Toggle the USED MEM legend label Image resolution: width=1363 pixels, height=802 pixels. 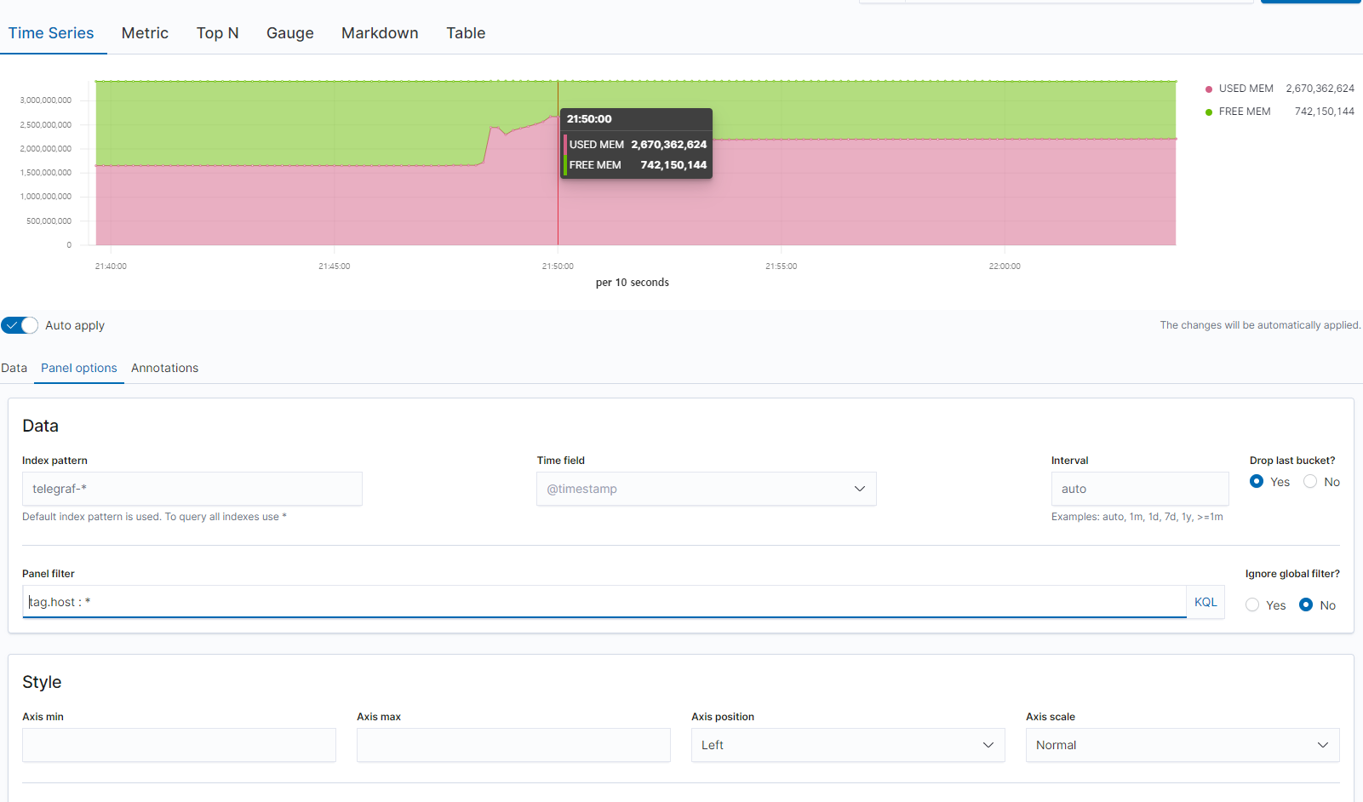click(x=1246, y=89)
